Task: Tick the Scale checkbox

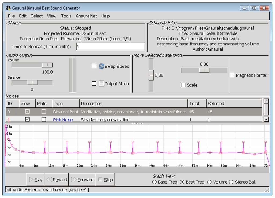Action: (x=183, y=85)
